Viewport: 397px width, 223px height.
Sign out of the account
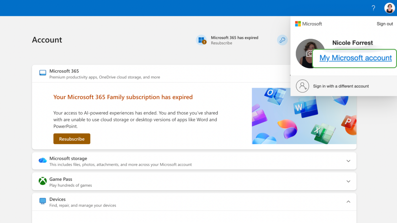[x=385, y=24]
